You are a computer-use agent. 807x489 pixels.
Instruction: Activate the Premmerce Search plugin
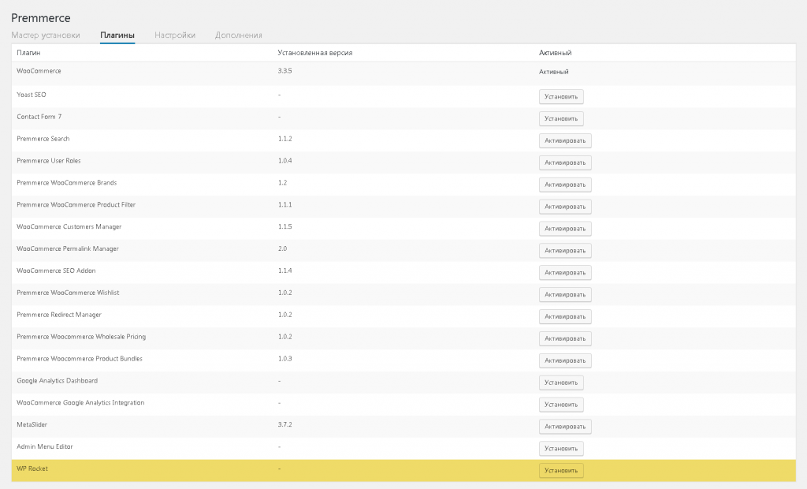click(565, 140)
